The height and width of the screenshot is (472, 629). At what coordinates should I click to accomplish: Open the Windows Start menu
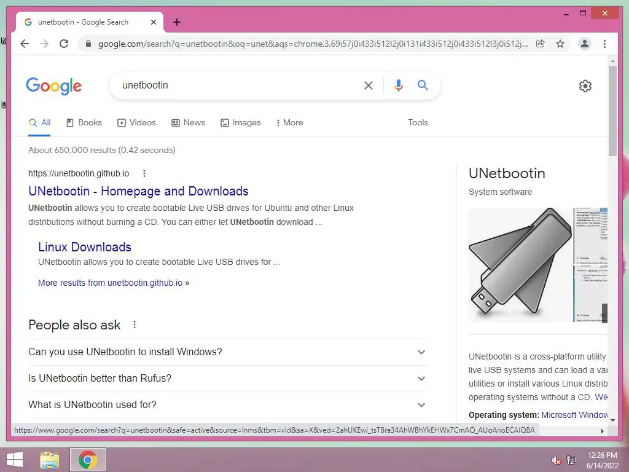coord(15,460)
